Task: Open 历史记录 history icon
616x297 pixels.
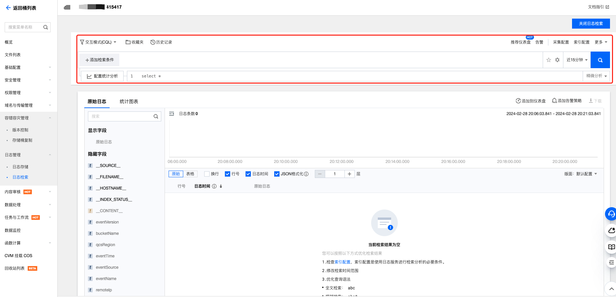Action: [153, 42]
